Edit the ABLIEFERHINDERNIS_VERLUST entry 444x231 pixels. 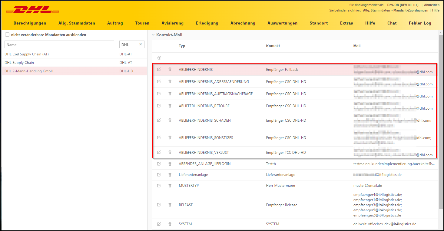pos(159,152)
